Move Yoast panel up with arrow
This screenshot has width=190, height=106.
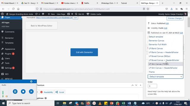(x=132, y=85)
